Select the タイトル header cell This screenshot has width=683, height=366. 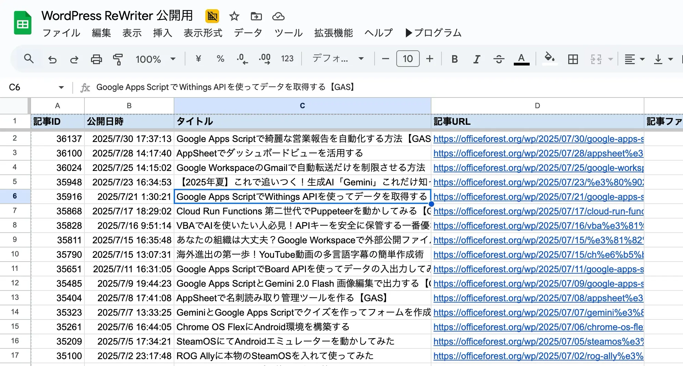point(303,121)
